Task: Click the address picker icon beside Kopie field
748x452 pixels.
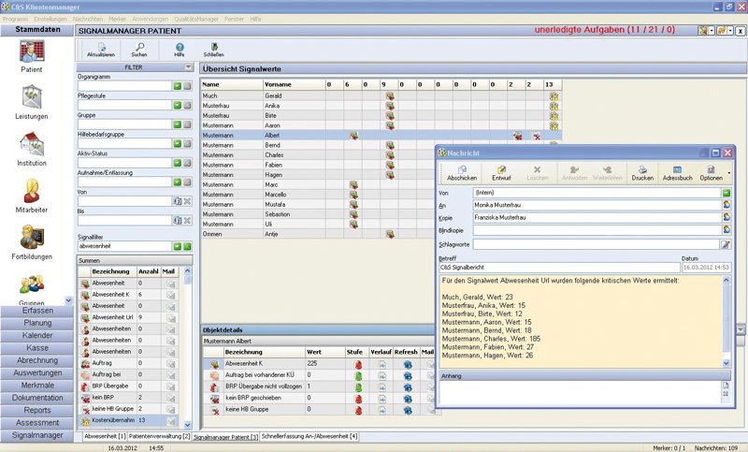Action: [726, 217]
